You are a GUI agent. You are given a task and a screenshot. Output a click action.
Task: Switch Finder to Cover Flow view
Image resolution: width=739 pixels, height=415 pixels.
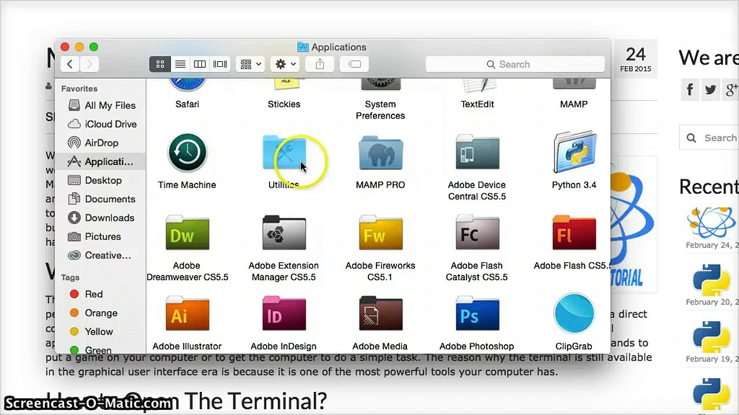[x=220, y=64]
